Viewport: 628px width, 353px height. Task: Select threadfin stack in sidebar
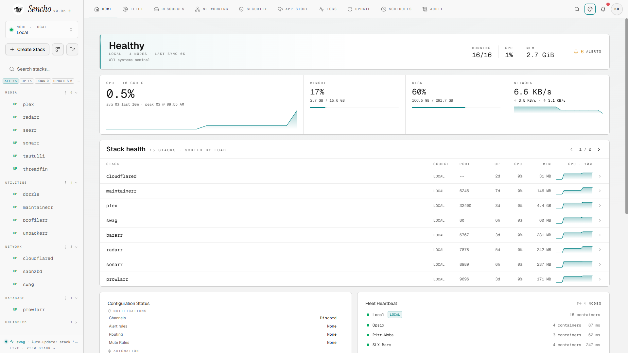coord(42,169)
